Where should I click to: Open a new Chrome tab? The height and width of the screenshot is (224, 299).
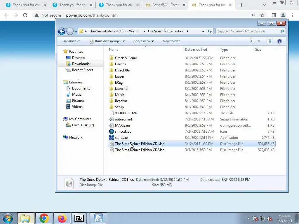pyautogui.click(x=241, y=5)
